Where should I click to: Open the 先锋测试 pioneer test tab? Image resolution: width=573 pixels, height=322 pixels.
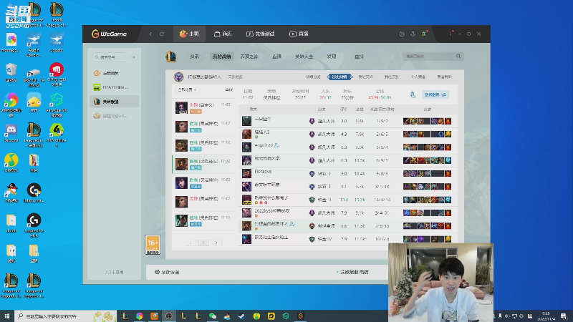pos(260,34)
